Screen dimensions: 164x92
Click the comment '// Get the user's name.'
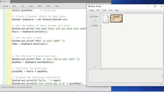point(27,38)
